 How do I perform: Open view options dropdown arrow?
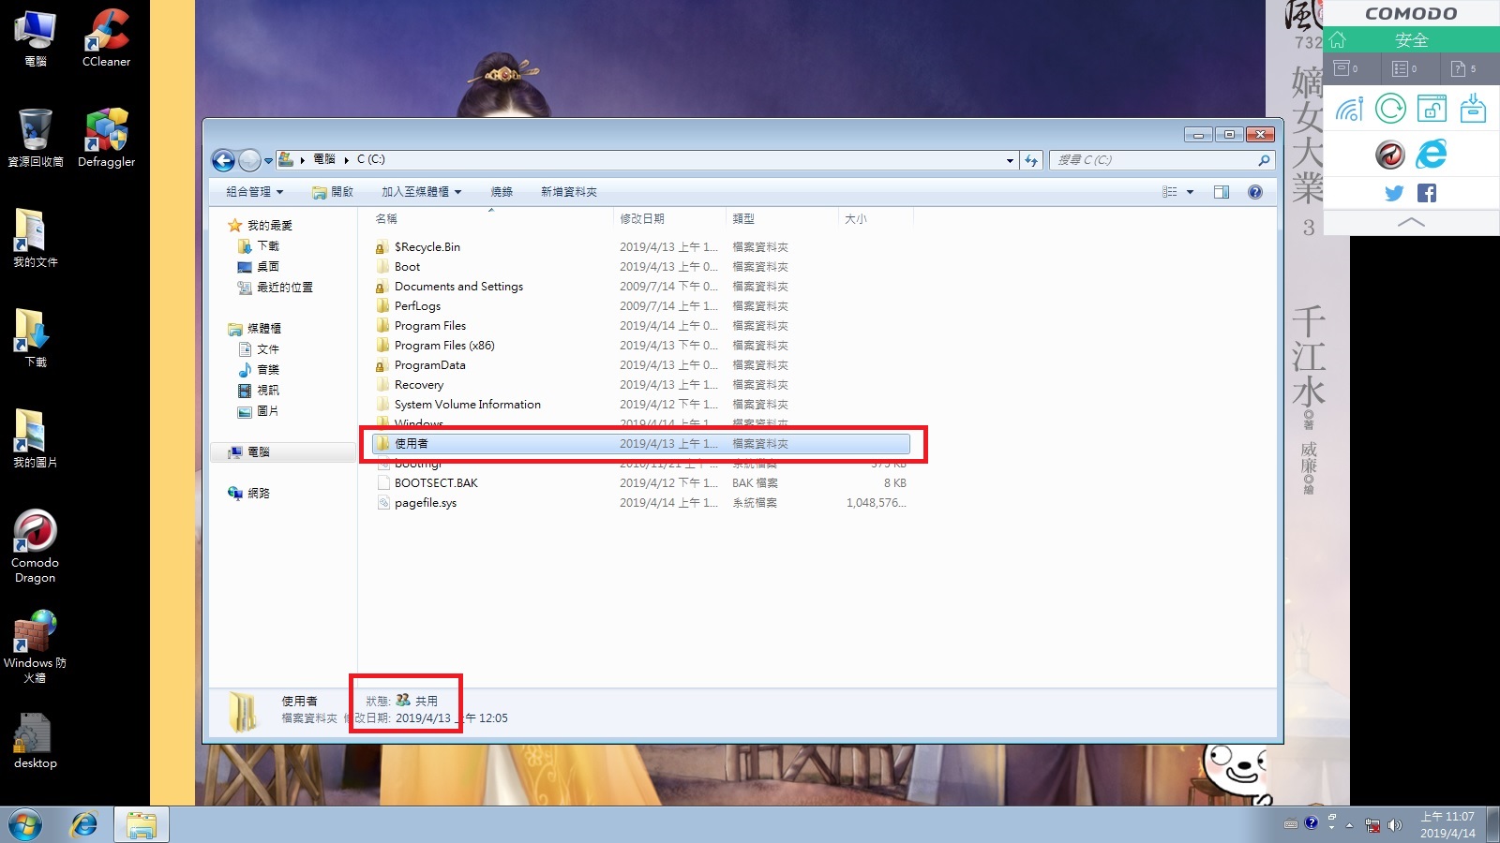(1191, 192)
